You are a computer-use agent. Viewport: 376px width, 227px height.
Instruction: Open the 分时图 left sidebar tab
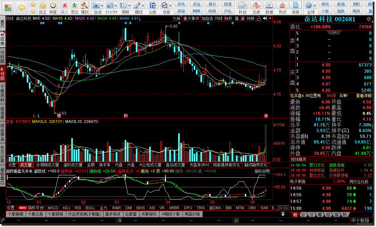tap(3, 57)
